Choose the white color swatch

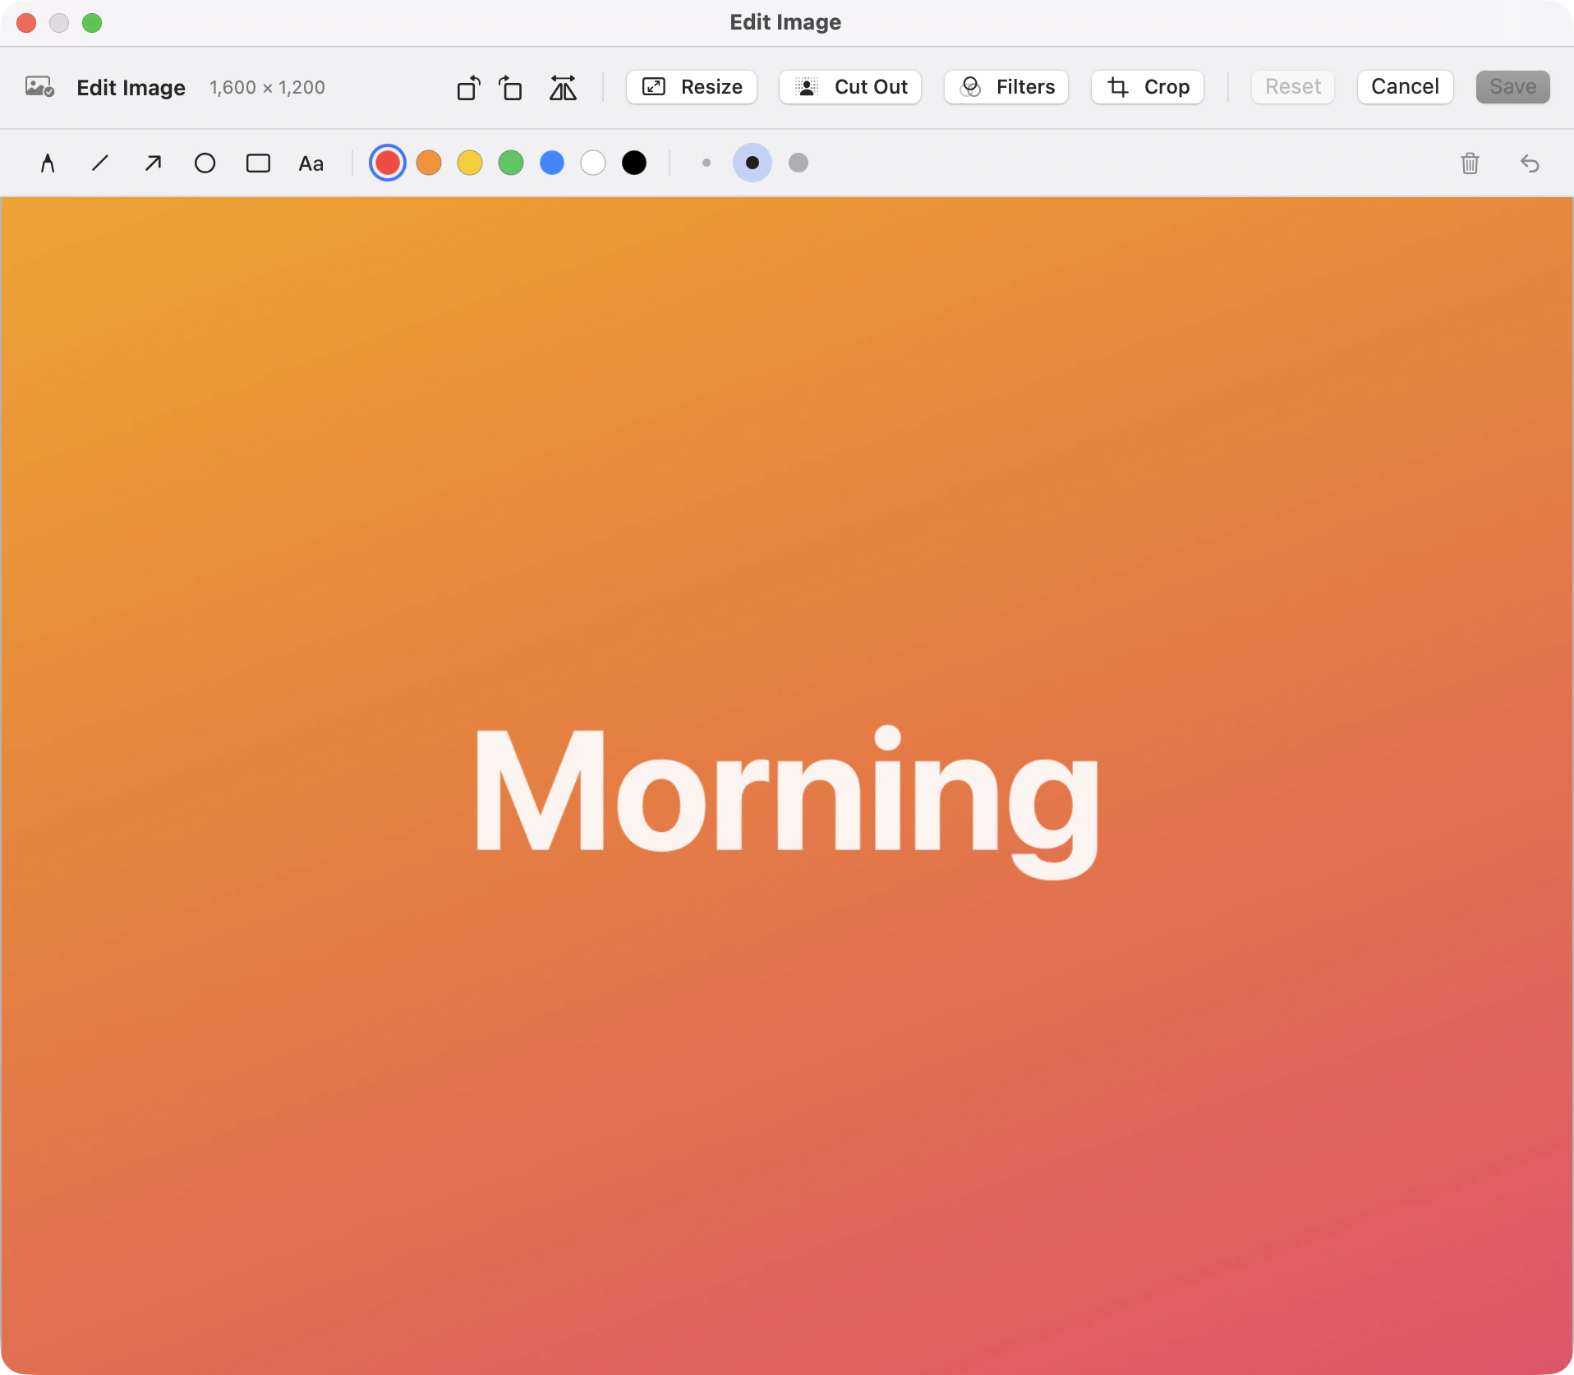click(x=593, y=163)
